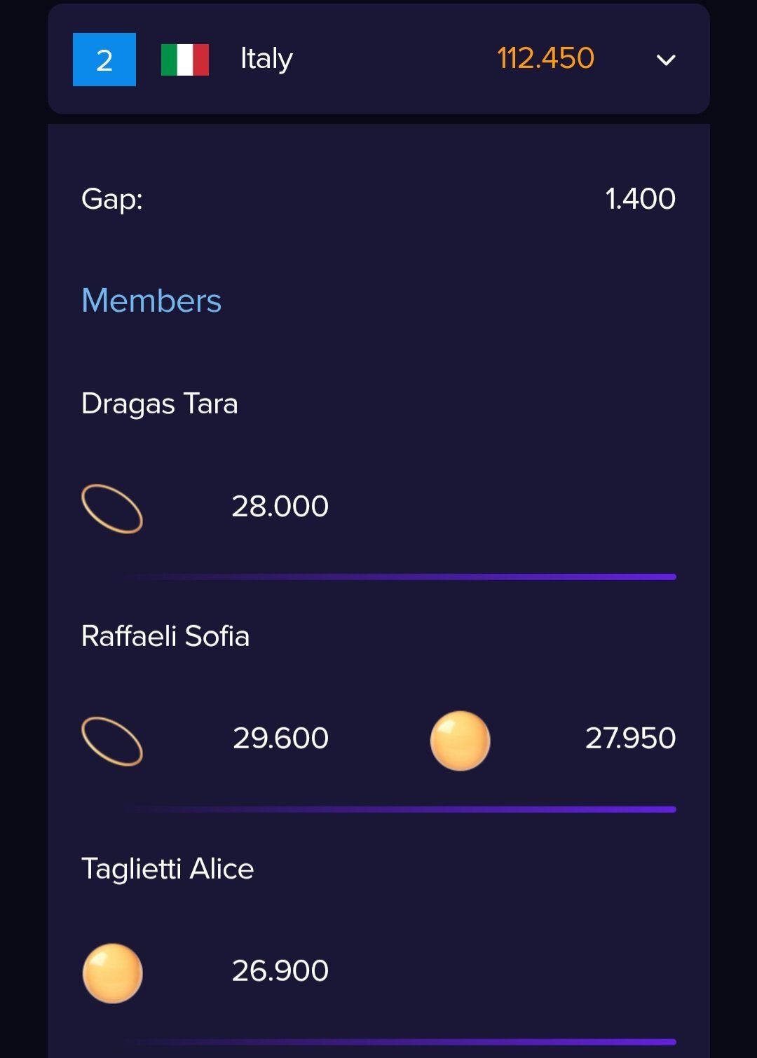The width and height of the screenshot is (757, 1058).
Task: Click the Gap label
Action: click(x=112, y=199)
